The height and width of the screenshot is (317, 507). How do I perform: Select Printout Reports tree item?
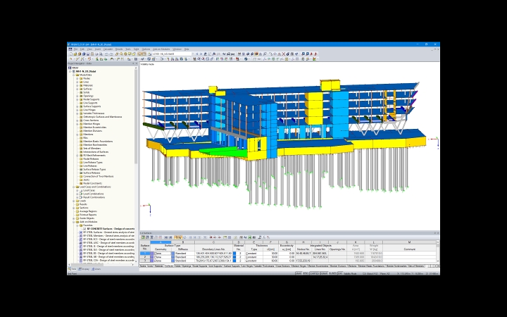(x=88, y=215)
